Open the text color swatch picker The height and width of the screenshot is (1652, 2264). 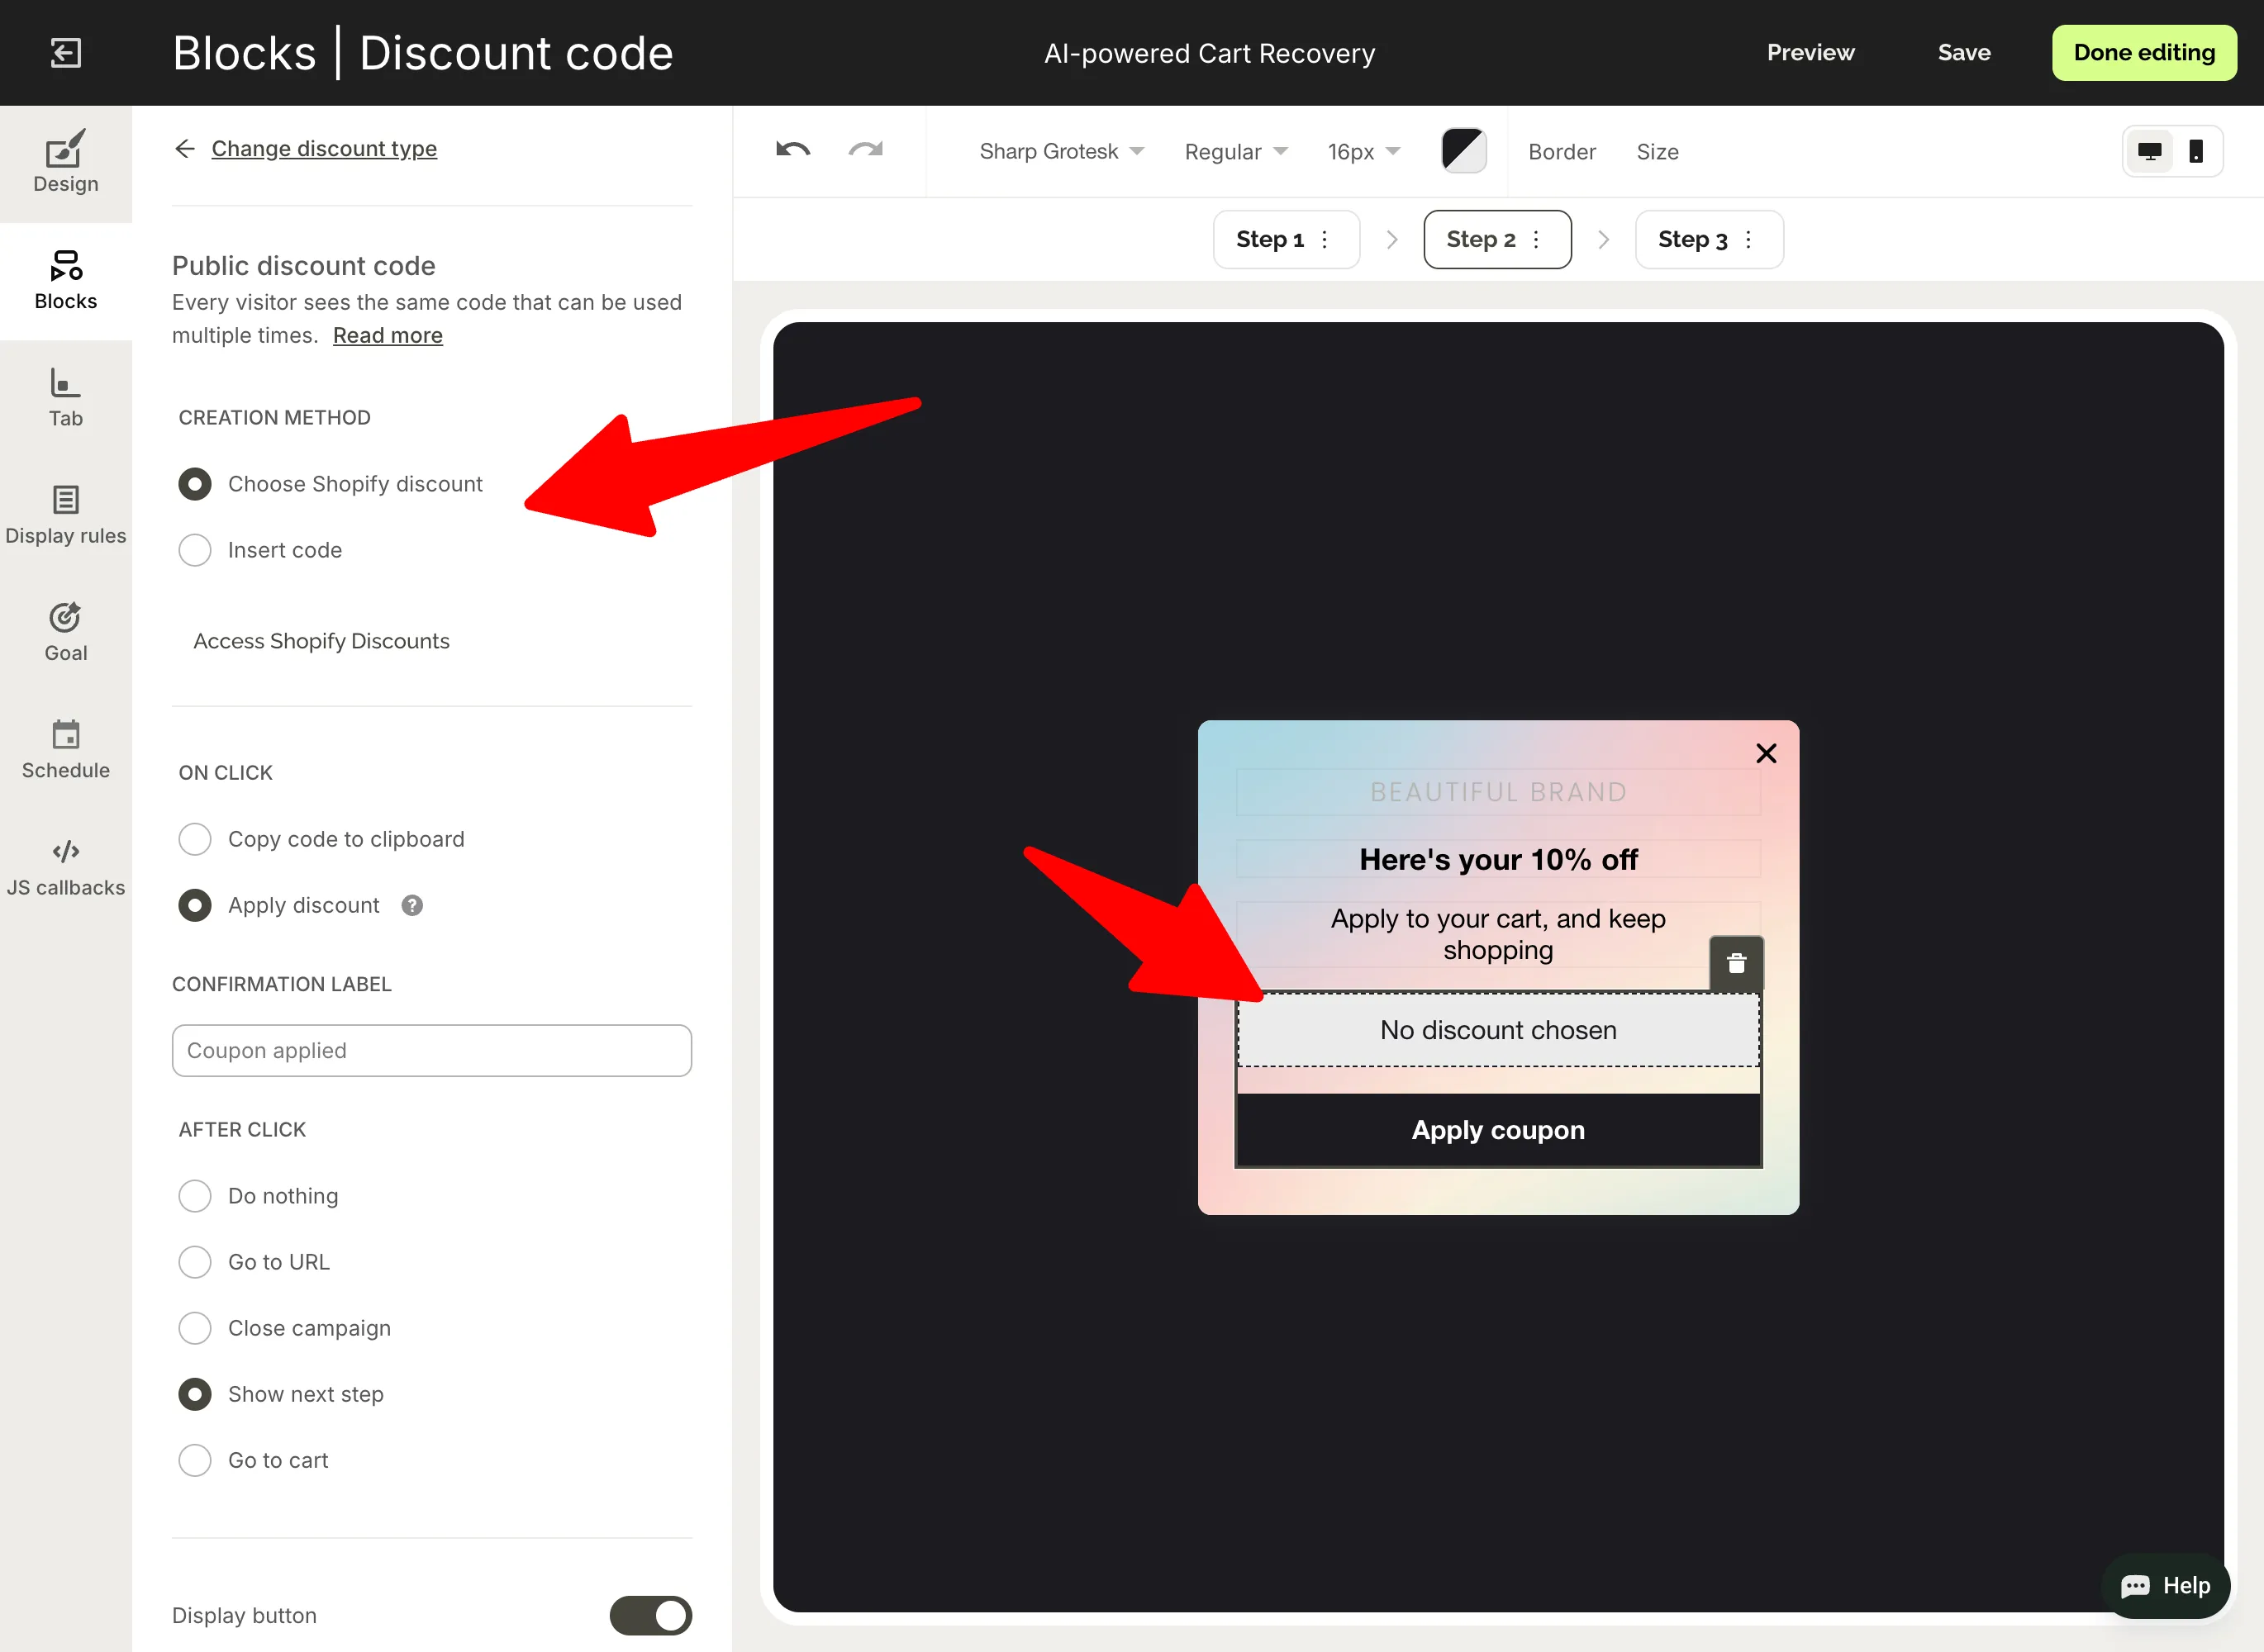1463,151
